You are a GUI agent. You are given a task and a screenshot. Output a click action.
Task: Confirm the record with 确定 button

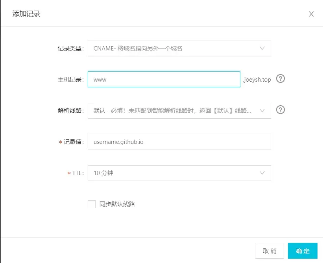click(303, 251)
